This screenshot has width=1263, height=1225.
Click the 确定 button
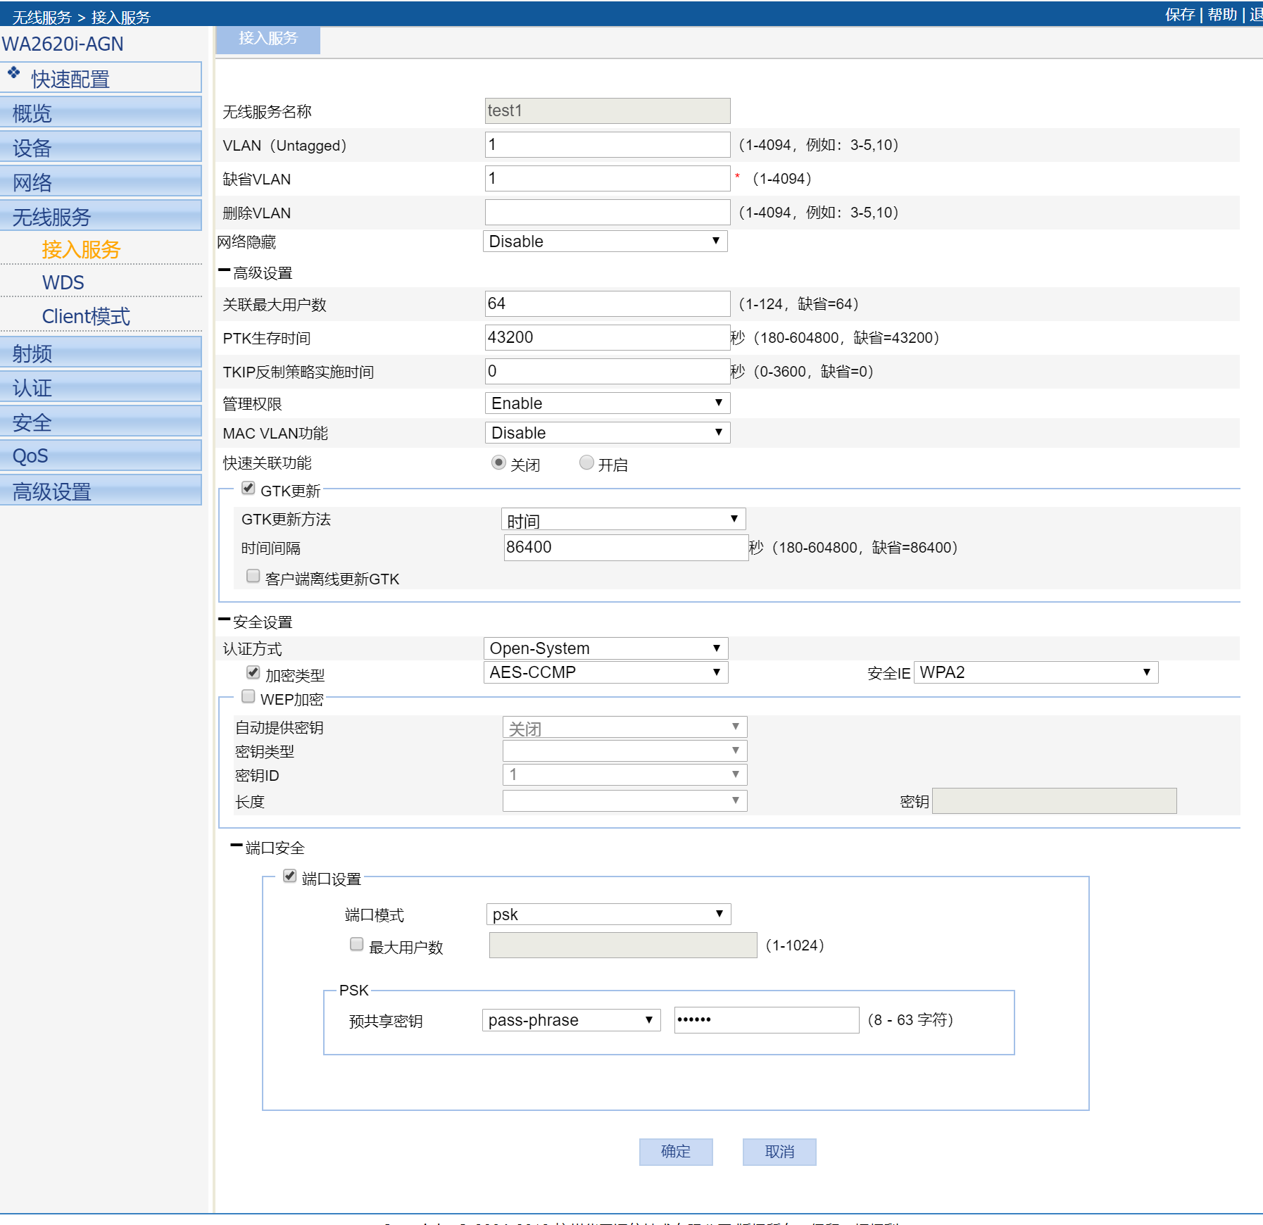pos(676,1152)
